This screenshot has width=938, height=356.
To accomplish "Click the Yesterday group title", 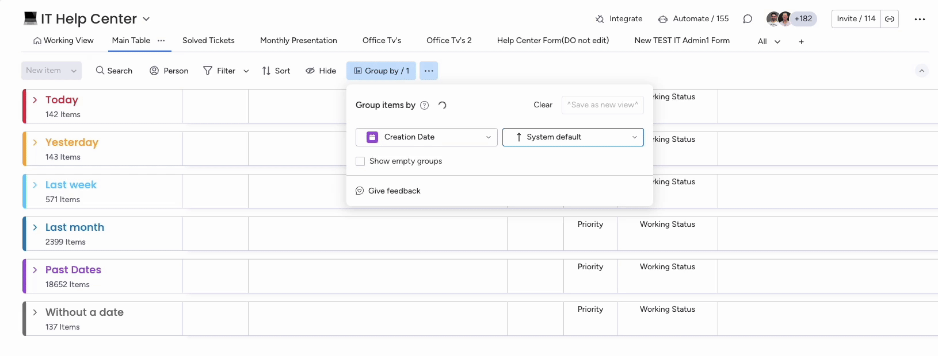I will [72, 142].
